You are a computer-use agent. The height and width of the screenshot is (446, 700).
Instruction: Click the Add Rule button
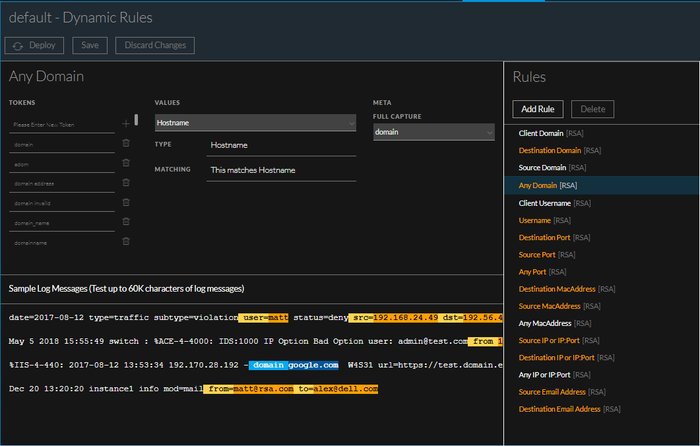(x=538, y=109)
